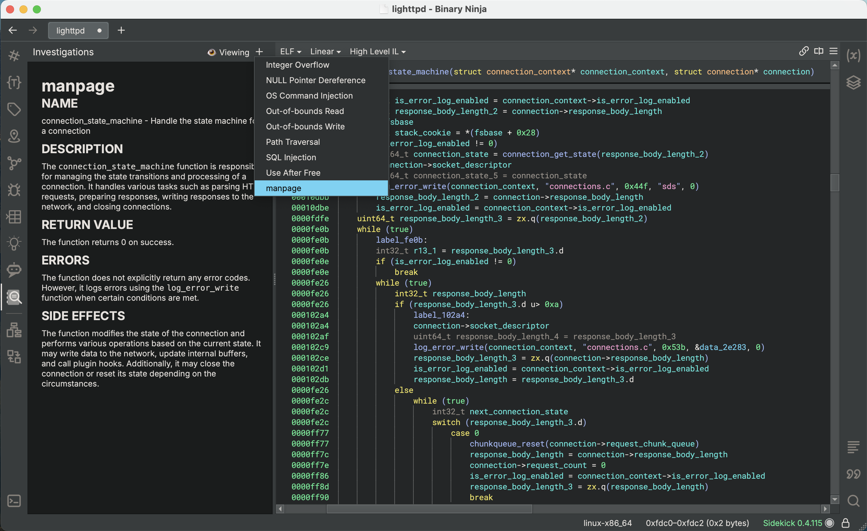Open the High Level IL dropdown
The width and height of the screenshot is (867, 531).
click(377, 51)
